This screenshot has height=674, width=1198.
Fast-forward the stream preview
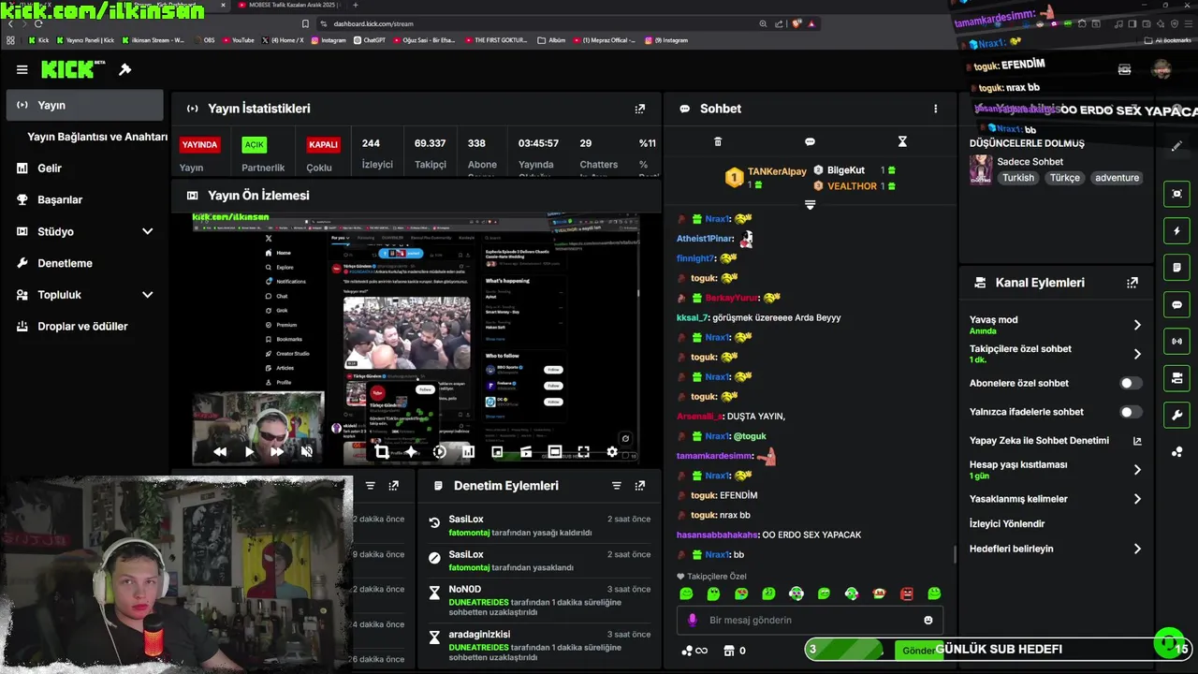click(277, 451)
